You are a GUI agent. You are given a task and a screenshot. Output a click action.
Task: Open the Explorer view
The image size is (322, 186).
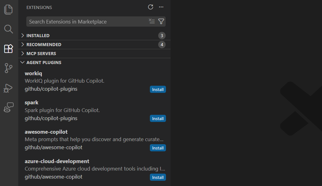tap(8, 9)
